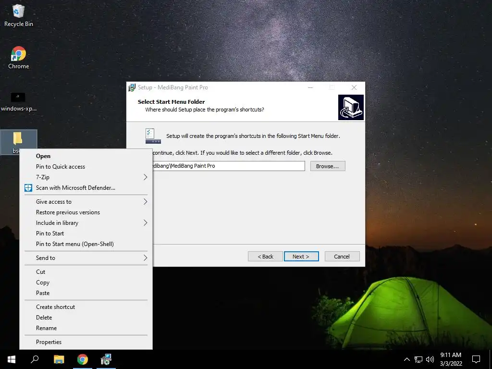
Task: Click the Next > button
Action: [x=301, y=257]
